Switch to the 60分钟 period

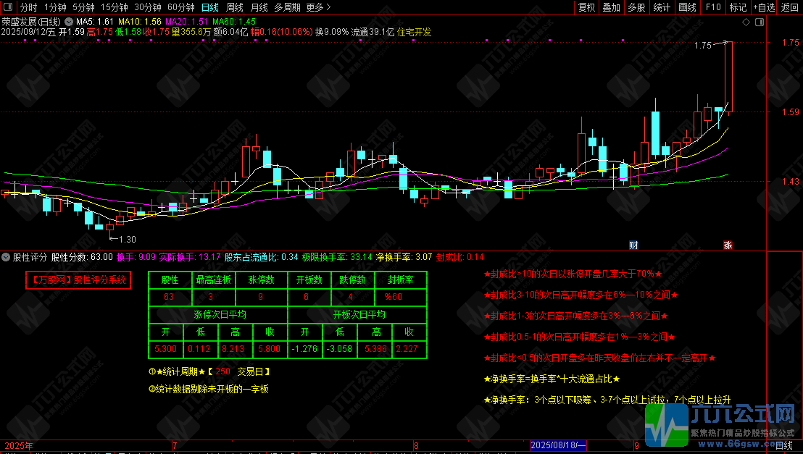tap(180, 7)
